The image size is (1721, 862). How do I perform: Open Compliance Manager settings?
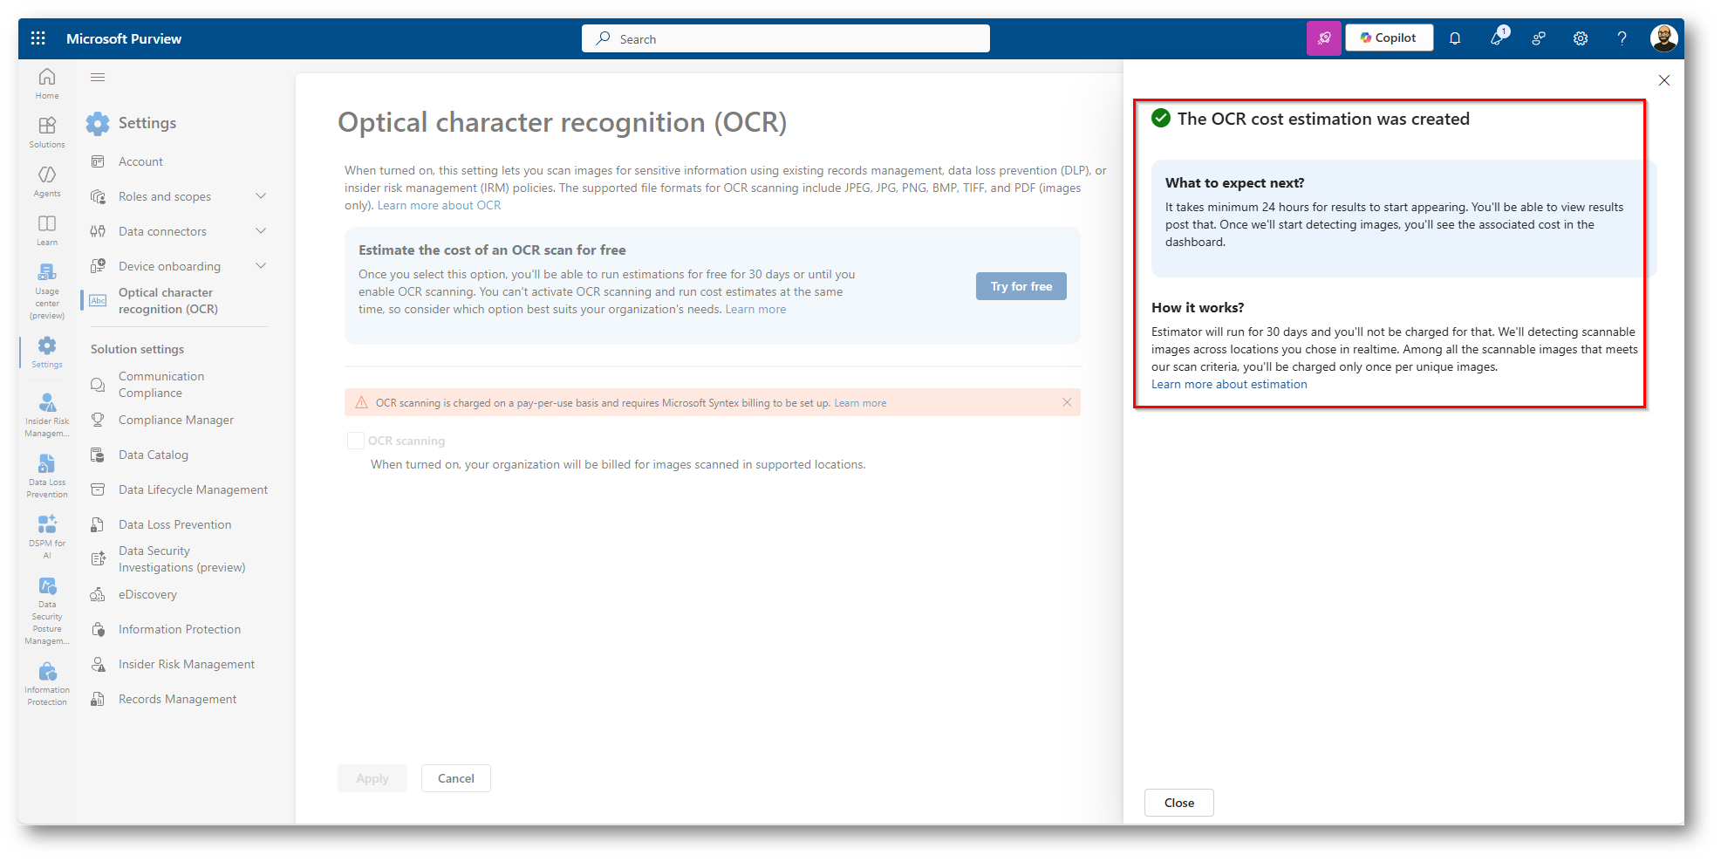coord(177,420)
